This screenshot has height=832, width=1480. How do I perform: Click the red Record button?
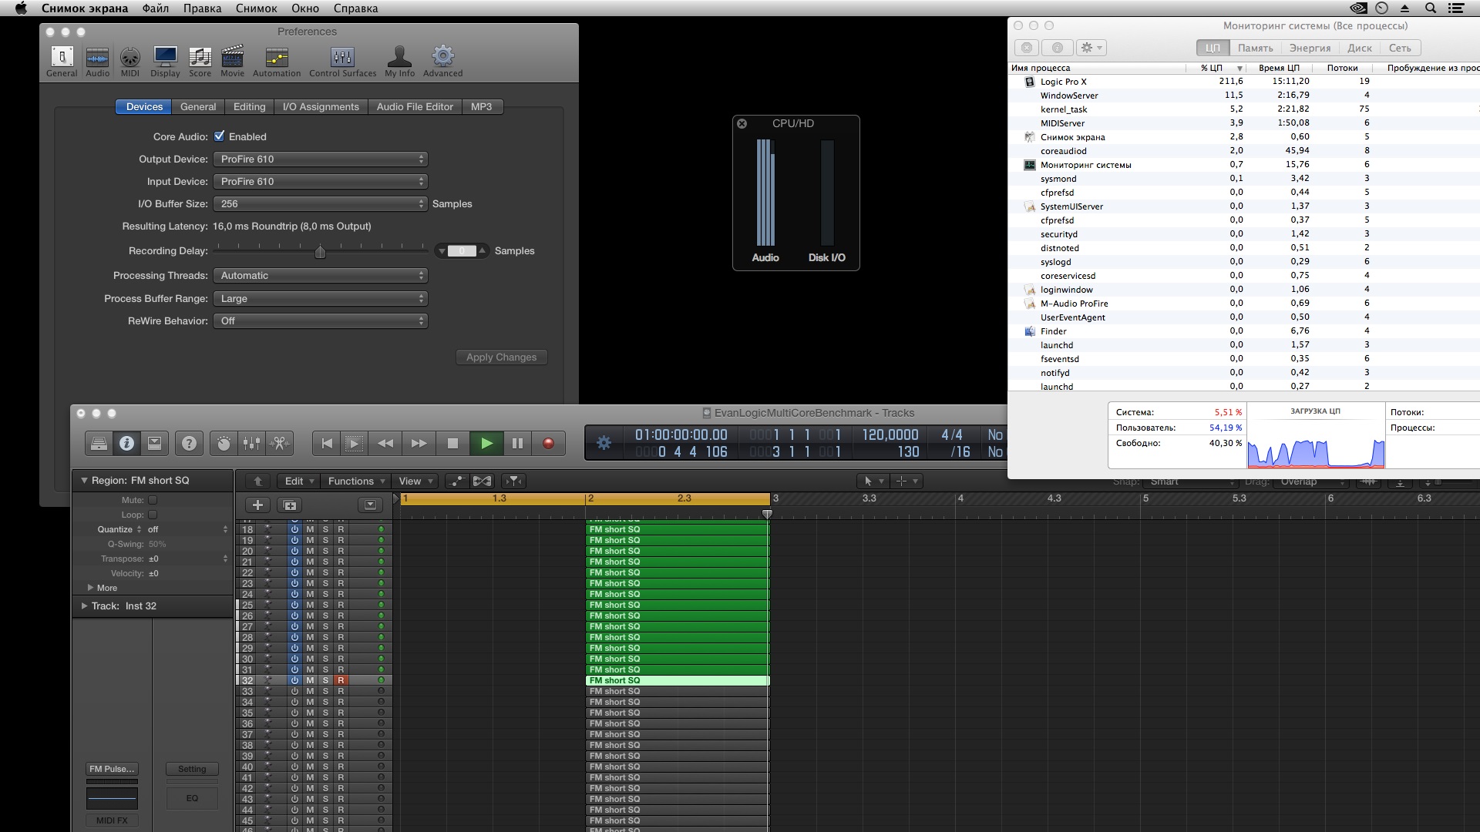click(548, 443)
